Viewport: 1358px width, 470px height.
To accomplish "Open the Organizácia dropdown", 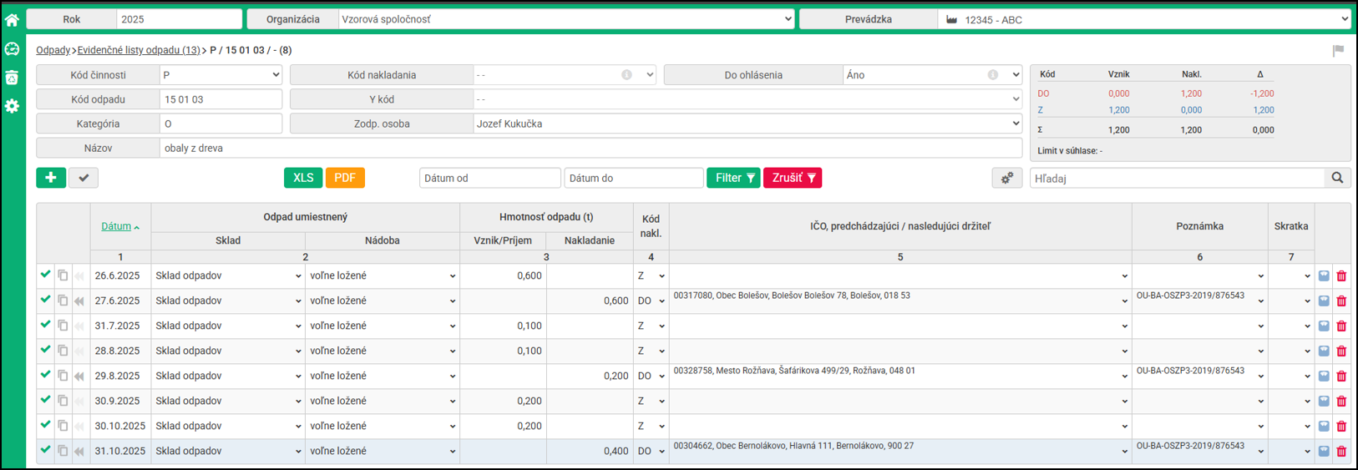I will coord(565,19).
